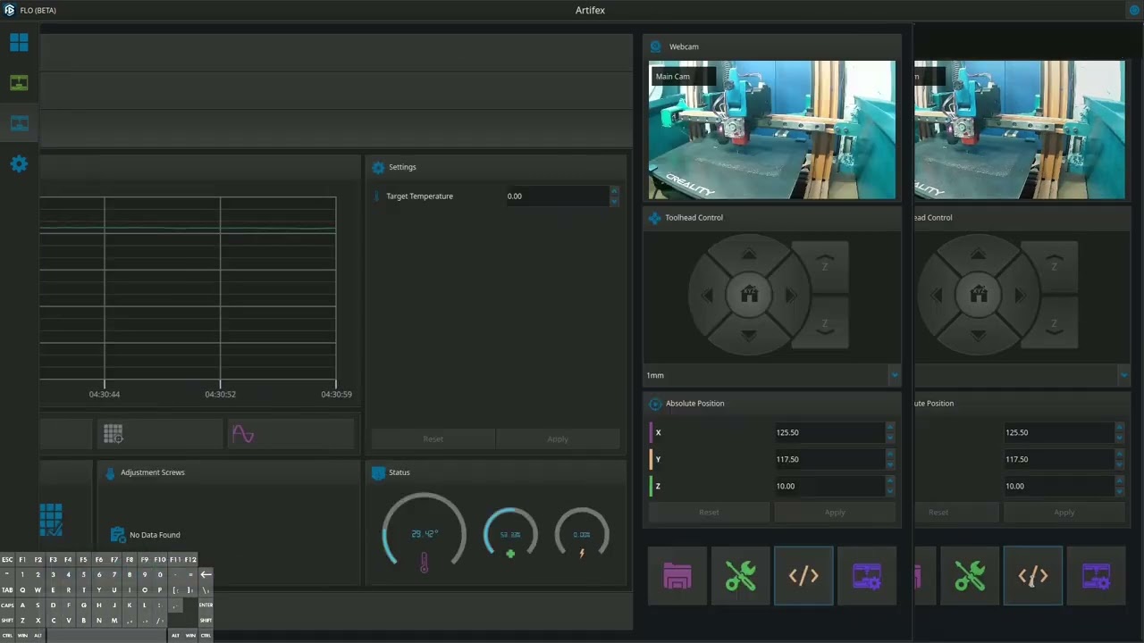Click the Y position field showing 117.50

[x=829, y=459]
